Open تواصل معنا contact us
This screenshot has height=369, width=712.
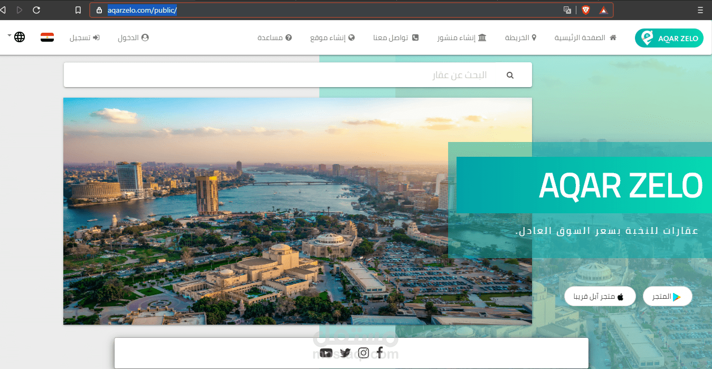click(x=396, y=38)
